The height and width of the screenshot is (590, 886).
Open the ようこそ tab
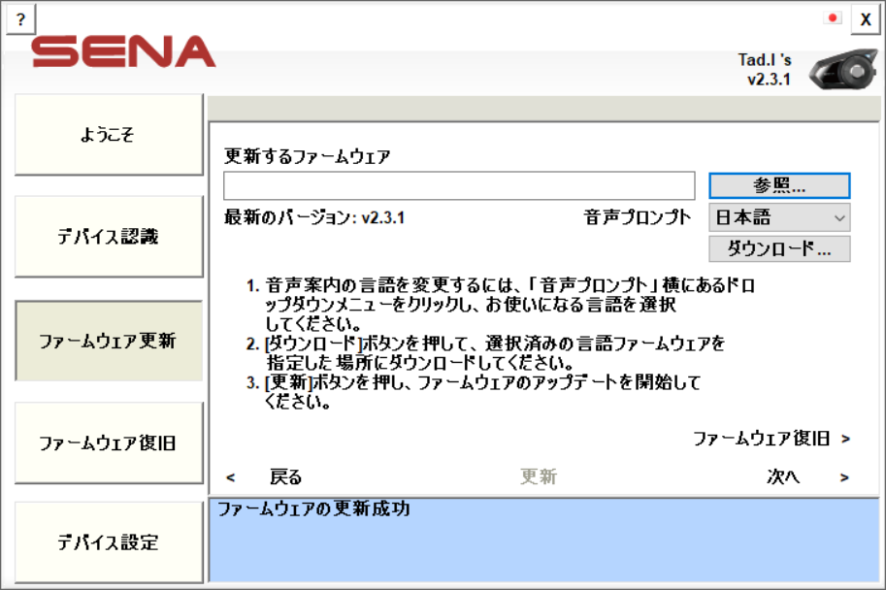coord(109,135)
